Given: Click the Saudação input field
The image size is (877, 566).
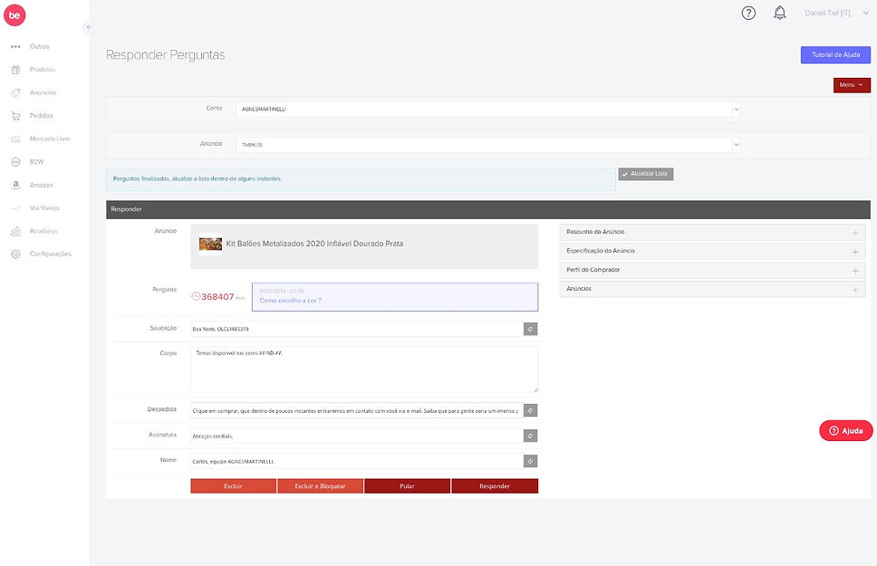Looking at the screenshot, I should click(356, 329).
